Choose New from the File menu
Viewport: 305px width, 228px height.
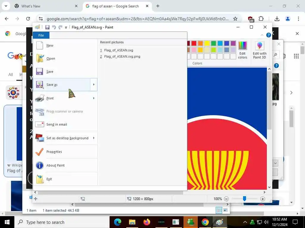tap(65, 45)
